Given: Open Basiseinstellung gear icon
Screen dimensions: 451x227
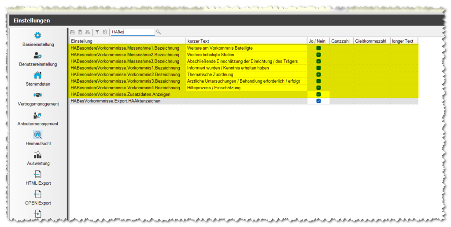Looking at the screenshot, I should [38, 35].
